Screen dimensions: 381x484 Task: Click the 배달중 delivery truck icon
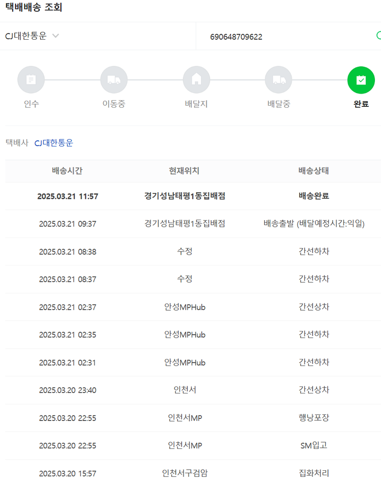[278, 80]
